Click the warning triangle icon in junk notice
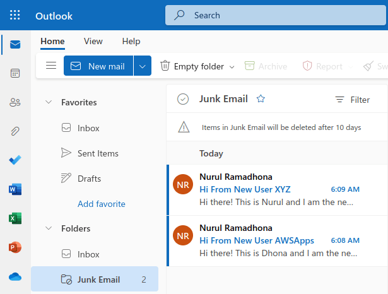Image resolution: width=388 pixels, height=294 pixels. (x=184, y=127)
